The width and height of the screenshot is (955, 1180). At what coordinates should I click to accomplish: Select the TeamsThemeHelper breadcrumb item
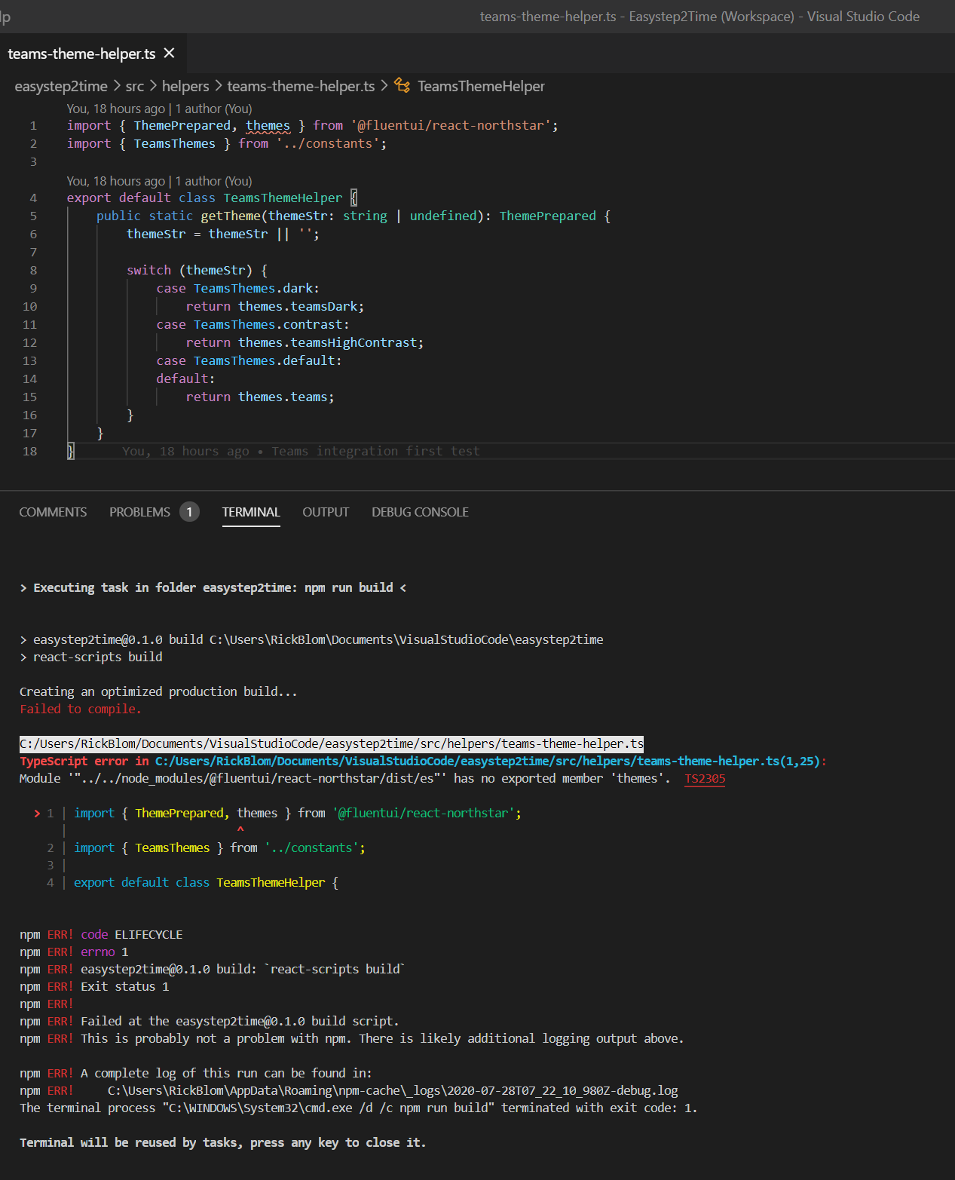(481, 86)
